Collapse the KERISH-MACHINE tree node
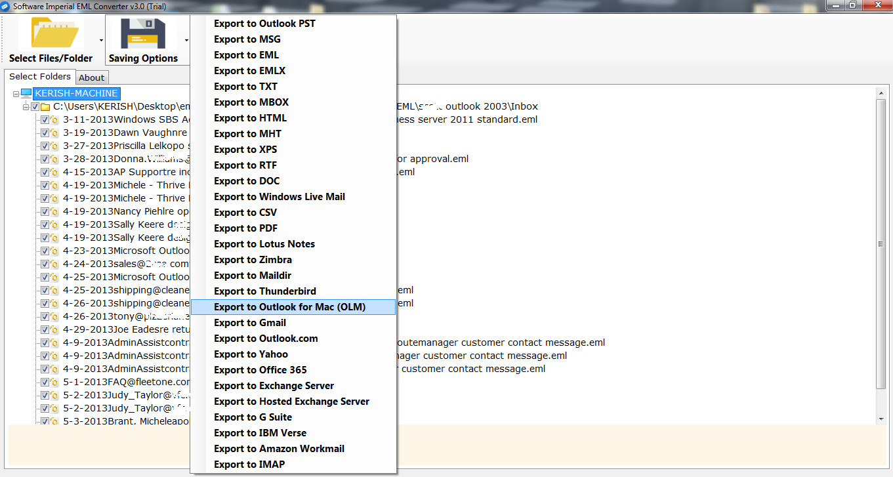Viewport: 893px width, 477px height. click(16, 94)
